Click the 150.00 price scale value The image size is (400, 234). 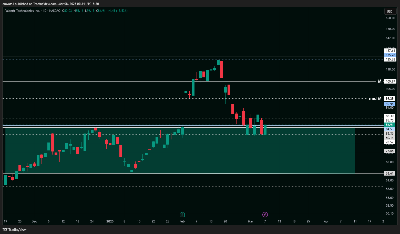click(x=391, y=29)
